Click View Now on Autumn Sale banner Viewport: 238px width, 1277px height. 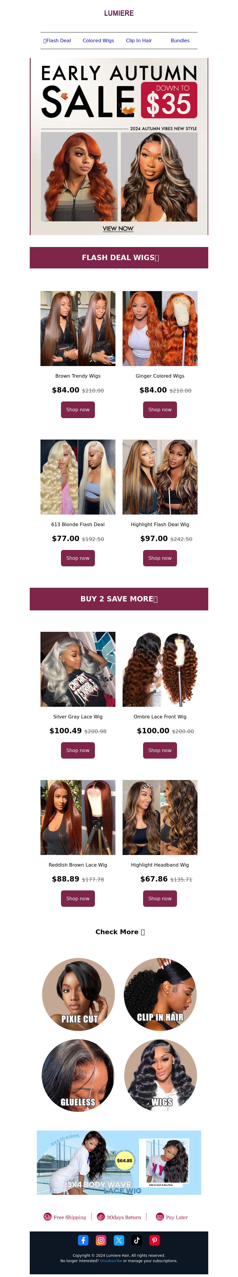(118, 229)
